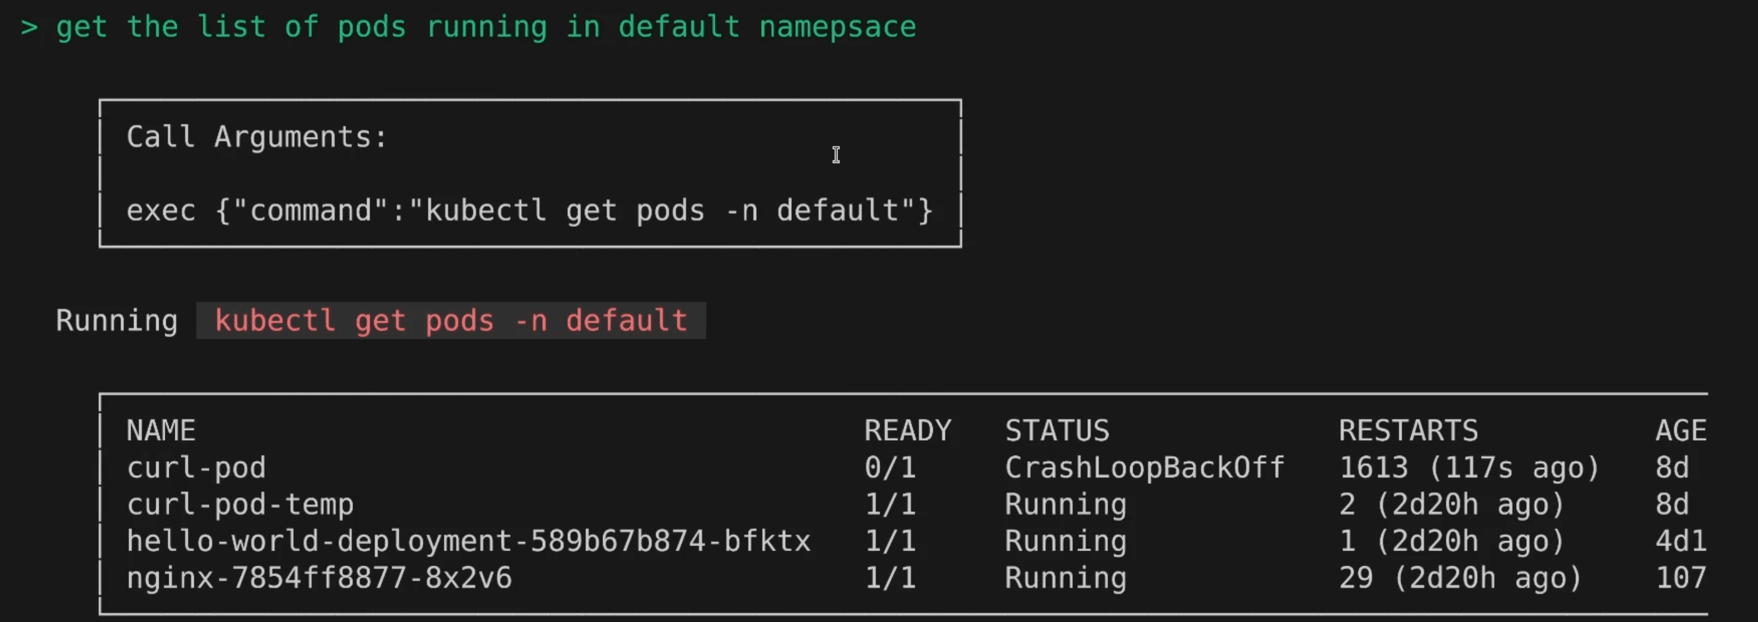
Task: Click 'hello-world-deployment-589b67b874-bfktx' pod name
Action: [x=469, y=541]
